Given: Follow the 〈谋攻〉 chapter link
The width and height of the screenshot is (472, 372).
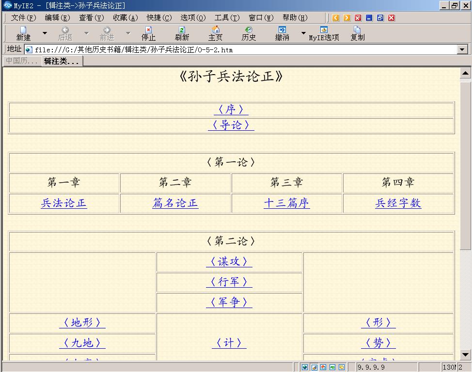Looking at the screenshot, I should click(x=229, y=262).
